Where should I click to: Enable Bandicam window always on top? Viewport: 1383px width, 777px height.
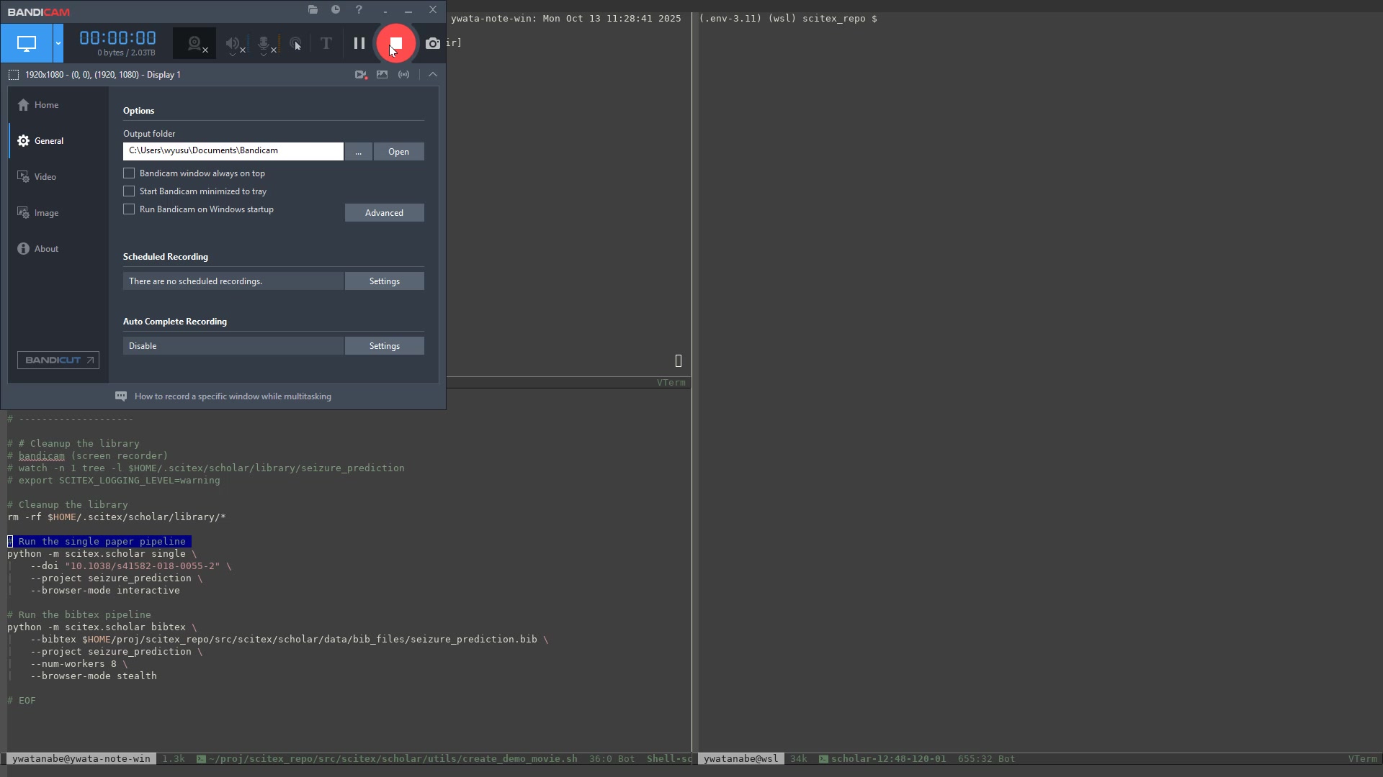point(129,173)
